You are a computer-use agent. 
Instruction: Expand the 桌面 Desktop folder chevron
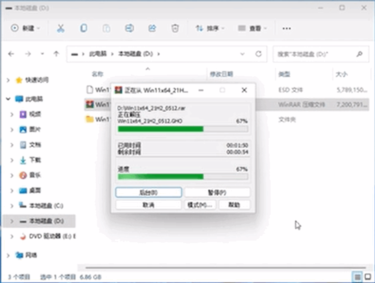click(12, 191)
